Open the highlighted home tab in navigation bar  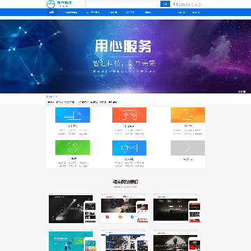coord(52,13)
